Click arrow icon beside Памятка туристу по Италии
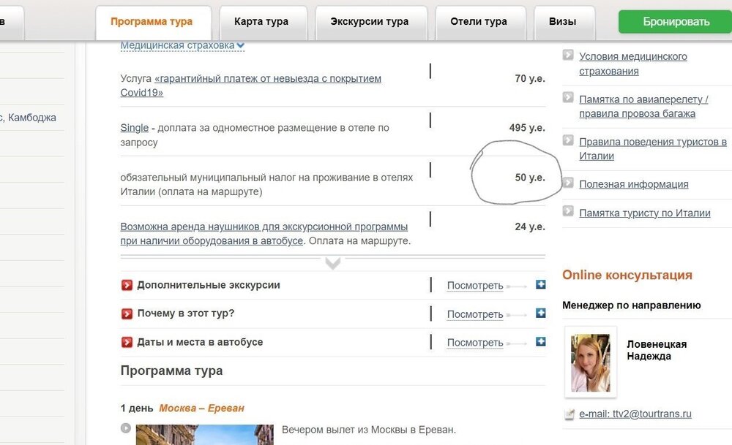 (568, 211)
